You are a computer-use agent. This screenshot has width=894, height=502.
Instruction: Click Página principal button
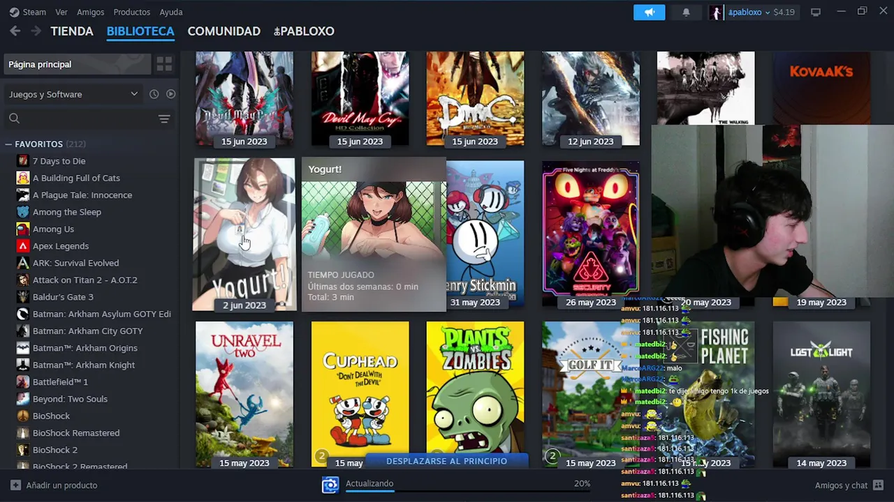(77, 64)
